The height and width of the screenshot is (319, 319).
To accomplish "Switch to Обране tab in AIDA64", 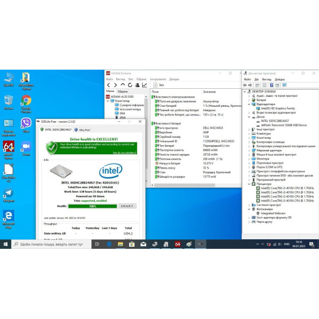I will coord(122,91).
